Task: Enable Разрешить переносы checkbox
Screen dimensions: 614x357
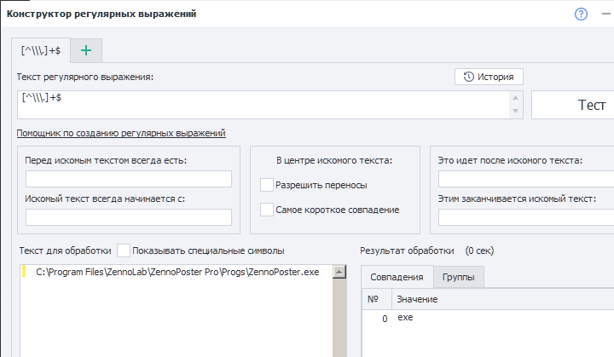Action: coord(268,184)
